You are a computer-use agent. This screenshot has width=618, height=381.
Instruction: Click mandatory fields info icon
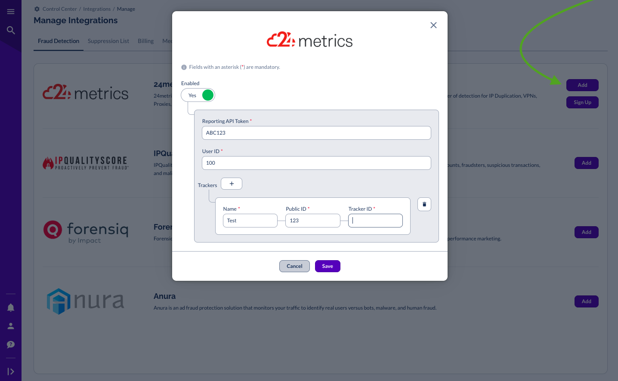(184, 67)
